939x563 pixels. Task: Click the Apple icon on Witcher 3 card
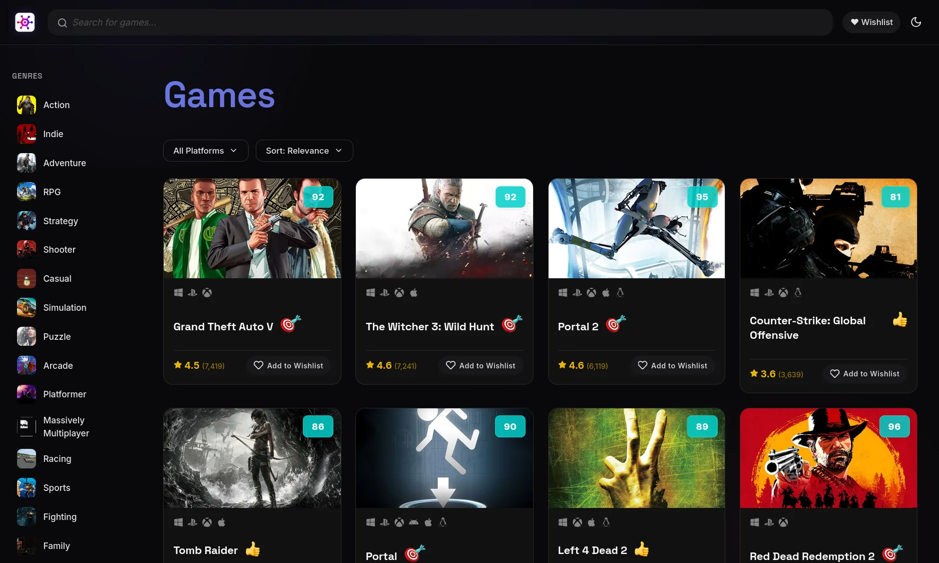pos(413,293)
